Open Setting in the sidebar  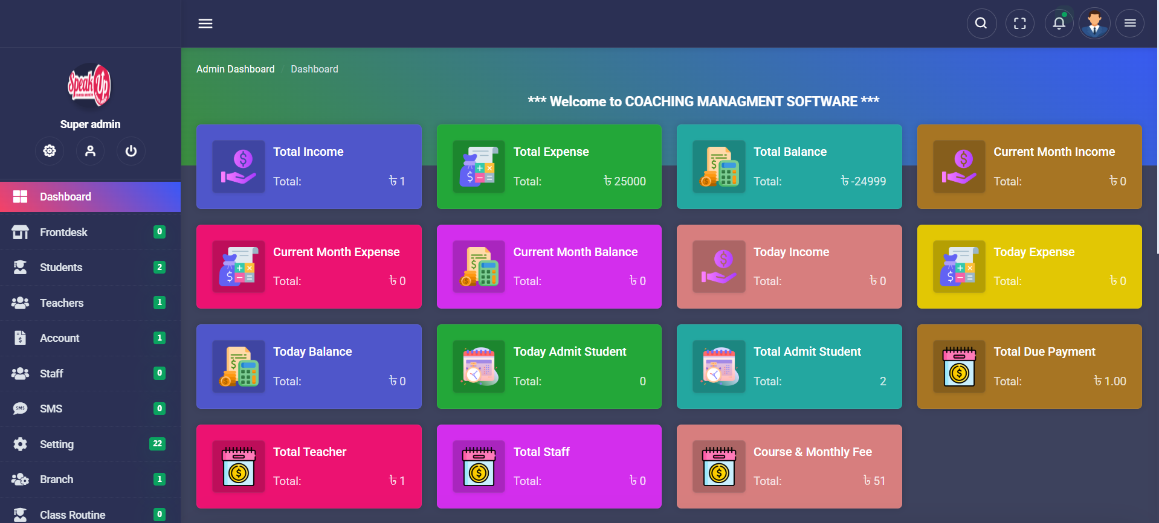91,444
